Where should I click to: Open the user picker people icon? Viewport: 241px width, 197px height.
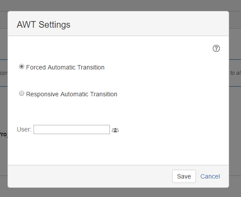click(x=115, y=130)
